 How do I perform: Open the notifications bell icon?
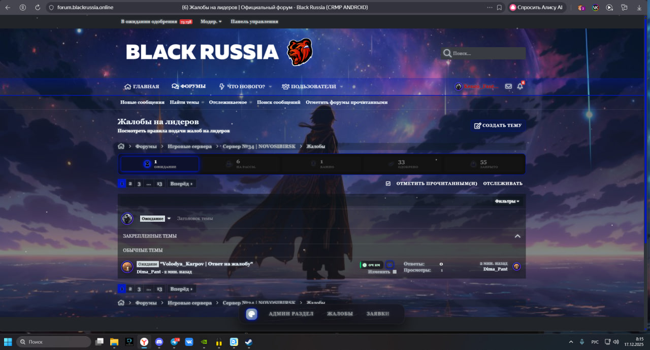tap(520, 86)
